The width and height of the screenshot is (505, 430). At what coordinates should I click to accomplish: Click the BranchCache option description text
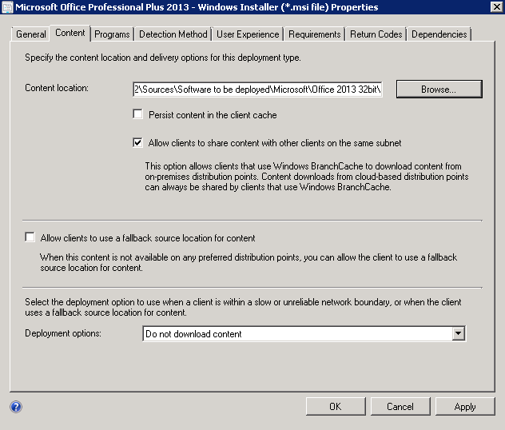coord(307,177)
